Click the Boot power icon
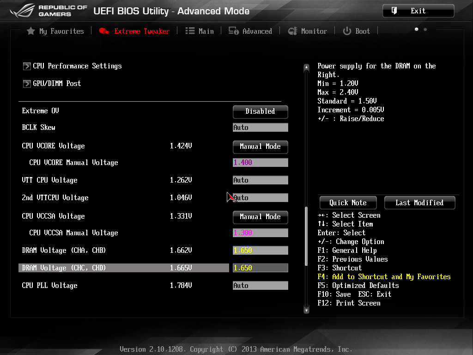The height and width of the screenshot is (355, 473). click(347, 31)
